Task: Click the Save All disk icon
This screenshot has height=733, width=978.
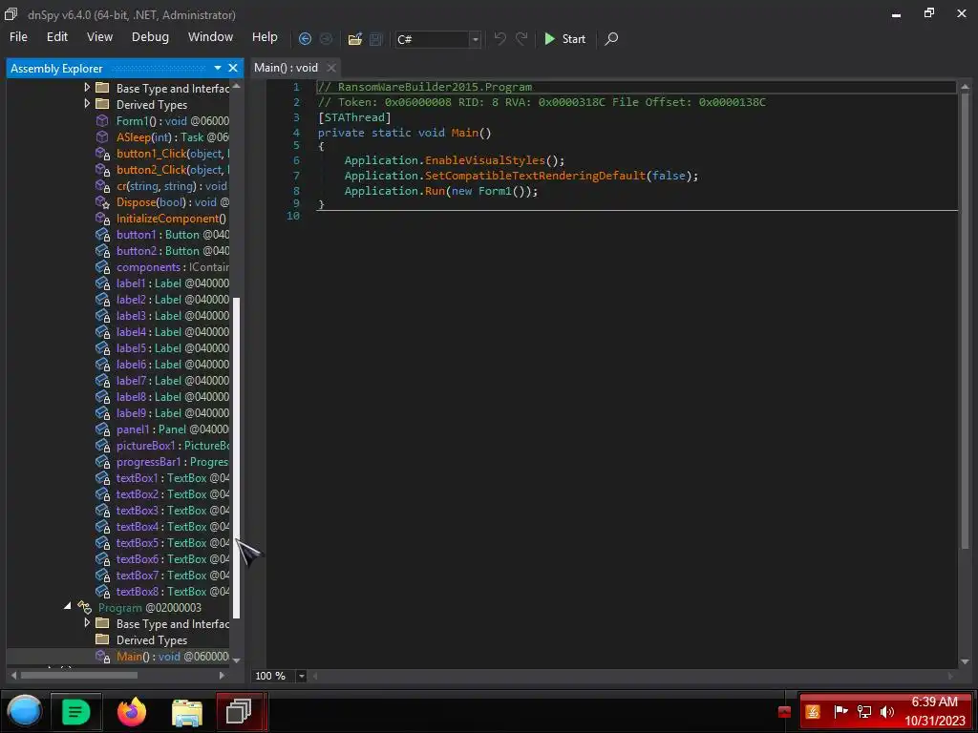Action: pyautogui.click(x=375, y=38)
